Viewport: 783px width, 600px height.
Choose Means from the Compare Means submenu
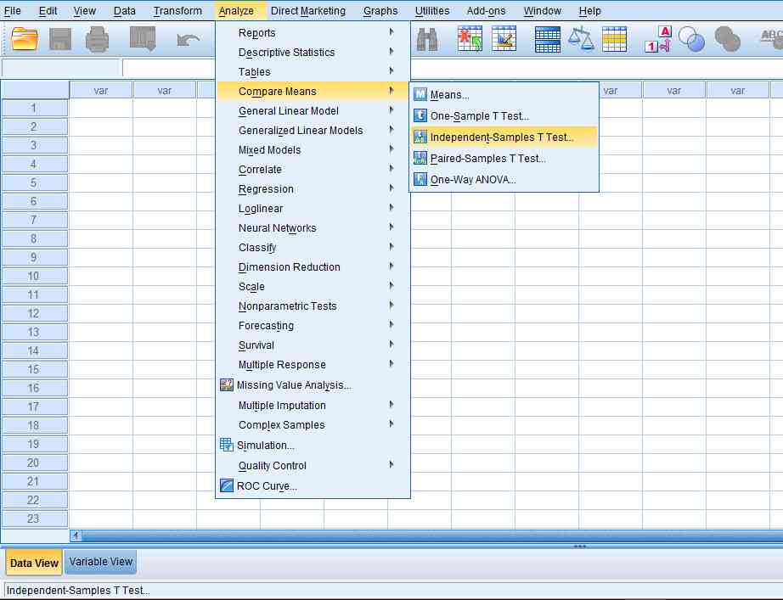tap(504, 95)
